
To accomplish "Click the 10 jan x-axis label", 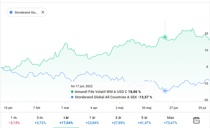I will pos(8,108).
